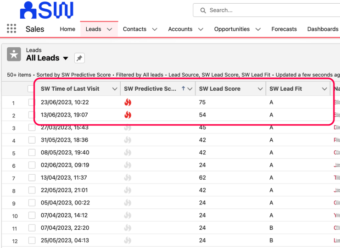Click the search magnifier icon

[203, 11]
